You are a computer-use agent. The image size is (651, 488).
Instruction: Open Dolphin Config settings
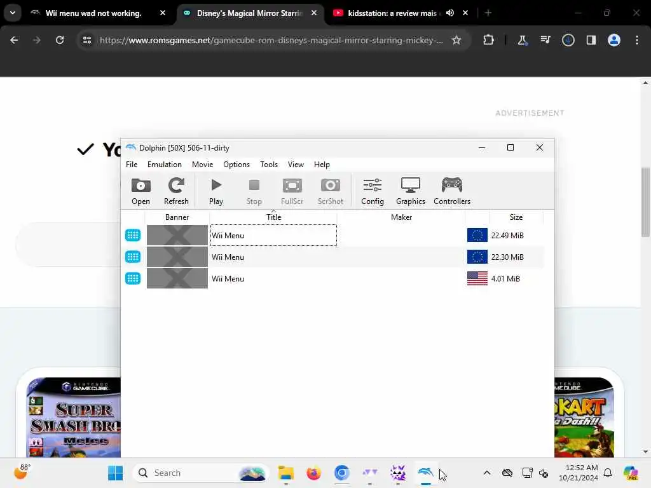(373, 191)
